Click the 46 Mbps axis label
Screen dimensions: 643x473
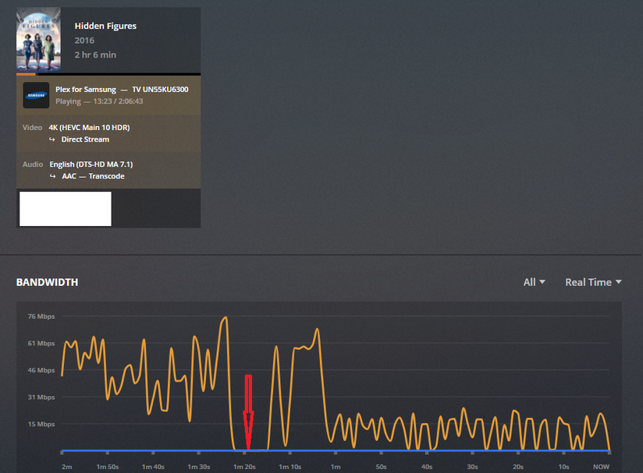click(41, 370)
